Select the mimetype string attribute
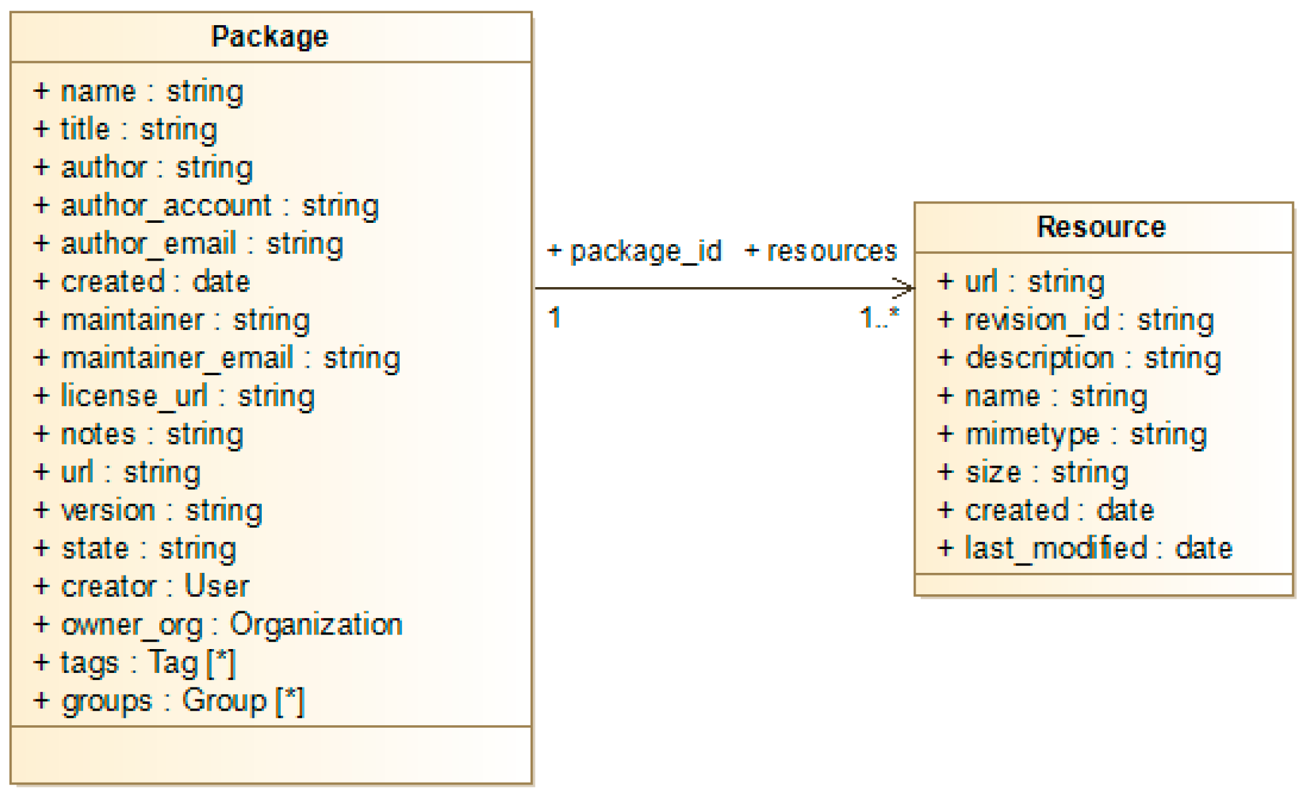Viewport: 1304px width, 797px height. pos(1072,435)
